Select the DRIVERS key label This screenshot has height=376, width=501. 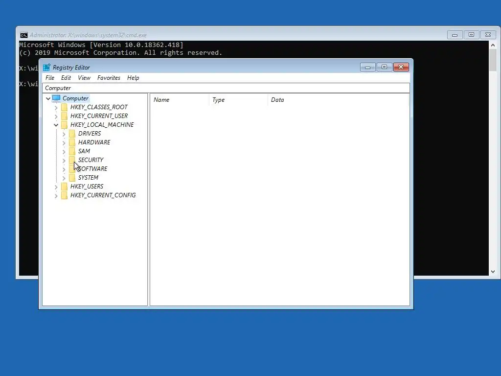tap(90, 133)
